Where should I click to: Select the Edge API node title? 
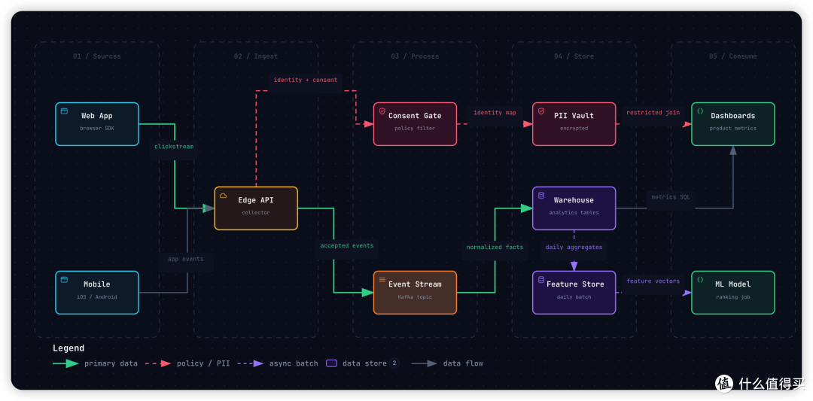coord(256,200)
